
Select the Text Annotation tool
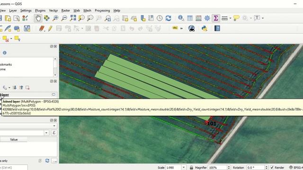257,18
